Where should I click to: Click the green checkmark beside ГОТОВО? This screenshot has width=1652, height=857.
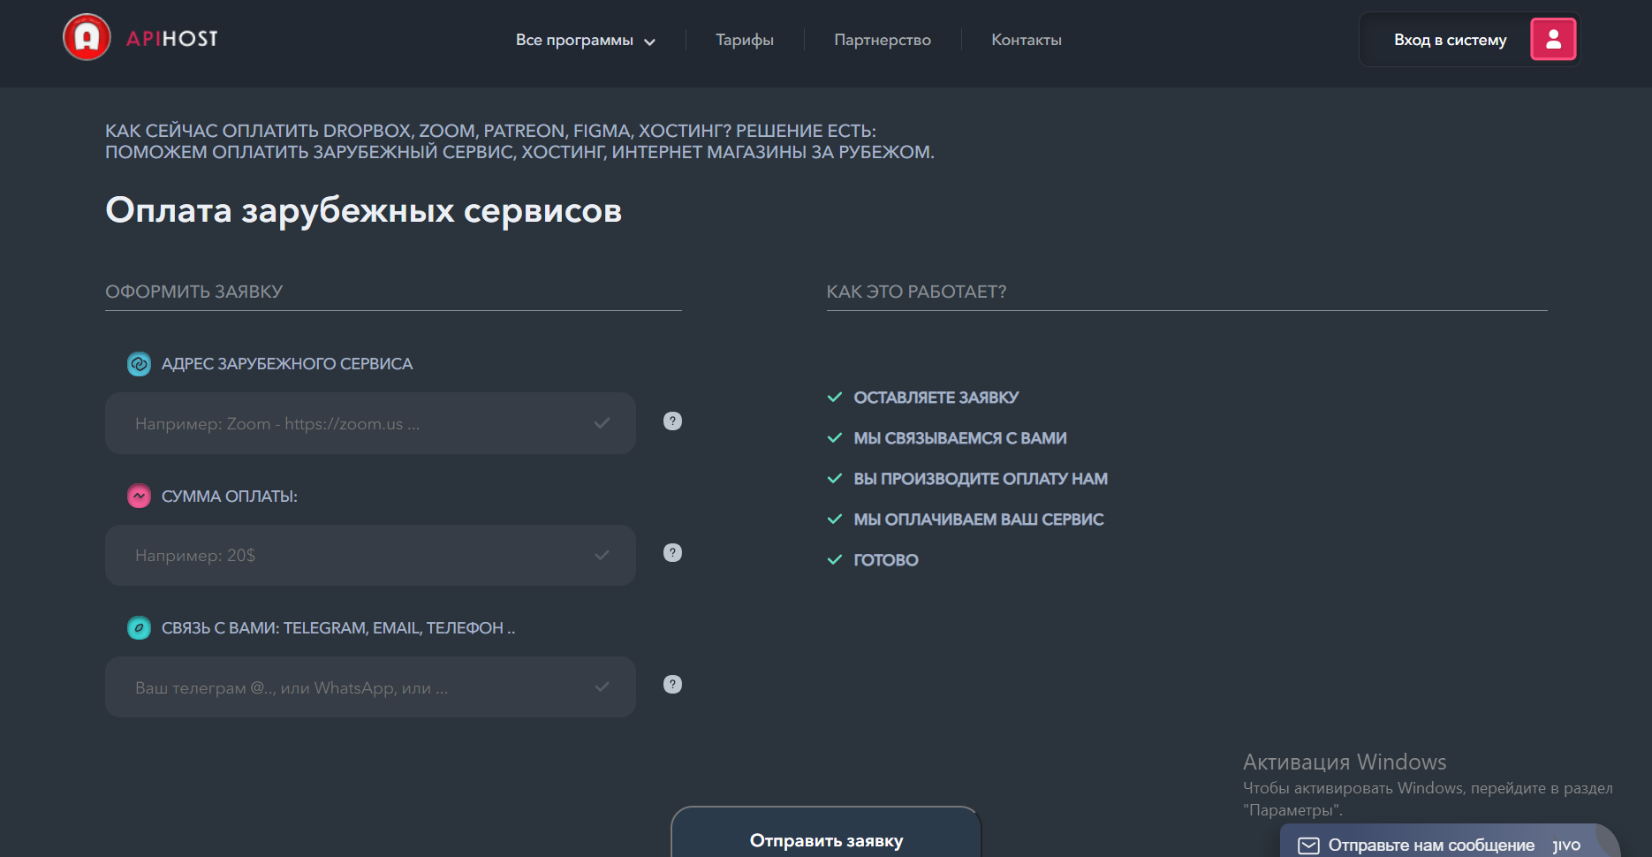pos(834,559)
